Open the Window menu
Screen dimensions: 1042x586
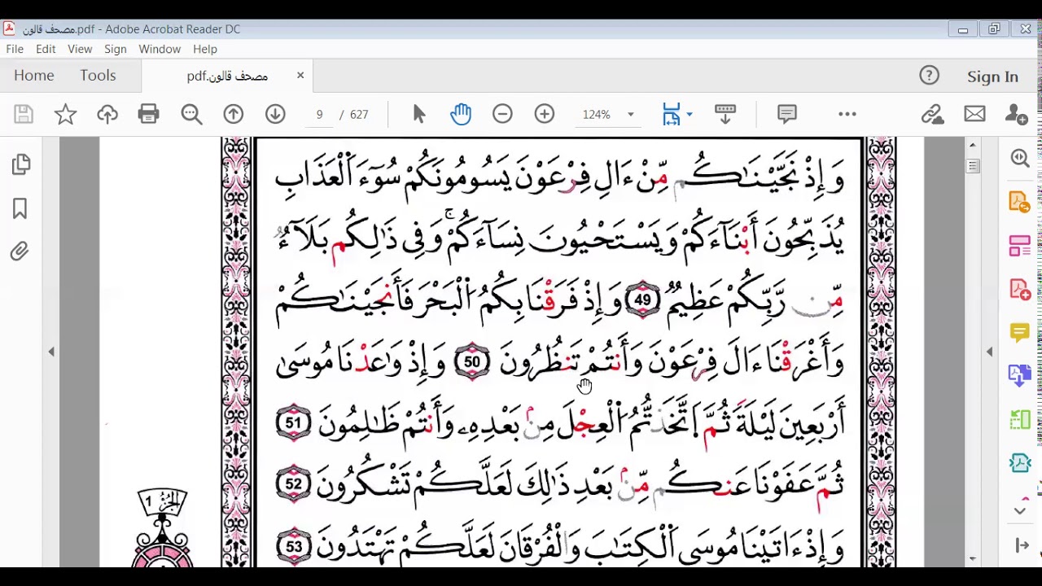coord(160,49)
